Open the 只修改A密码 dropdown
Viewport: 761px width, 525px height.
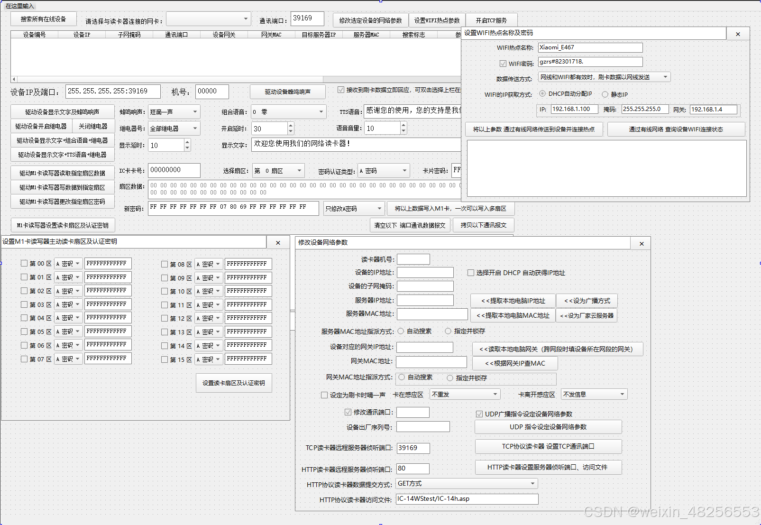click(x=354, y=209)
